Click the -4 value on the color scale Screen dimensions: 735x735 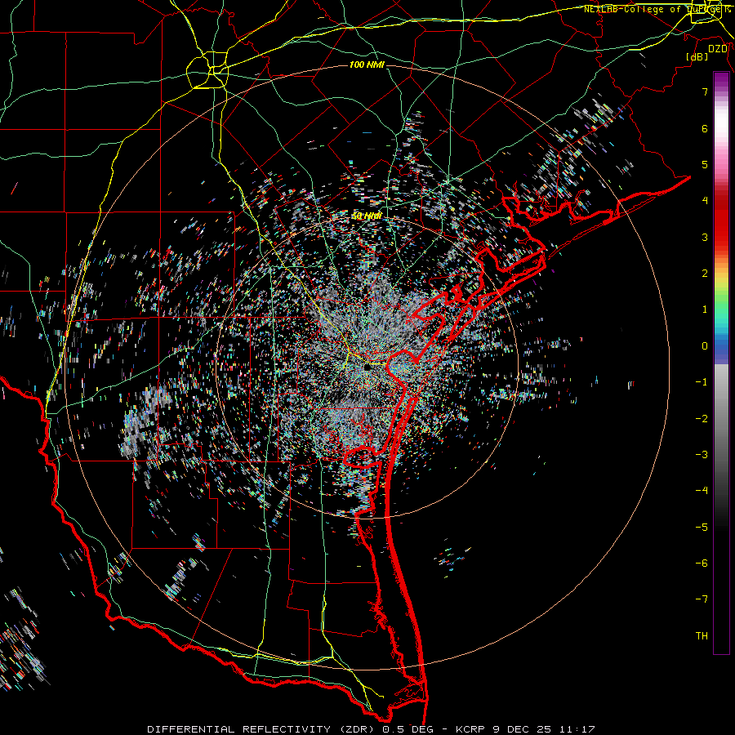[x=702, y=491]
